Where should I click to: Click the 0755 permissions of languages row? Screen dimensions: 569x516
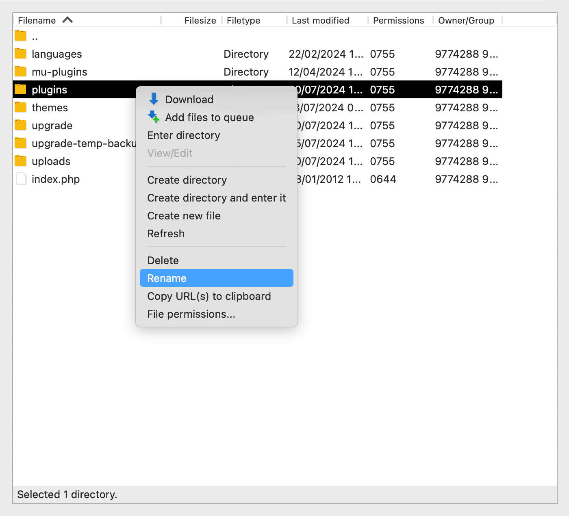click(x=382, y=54)
